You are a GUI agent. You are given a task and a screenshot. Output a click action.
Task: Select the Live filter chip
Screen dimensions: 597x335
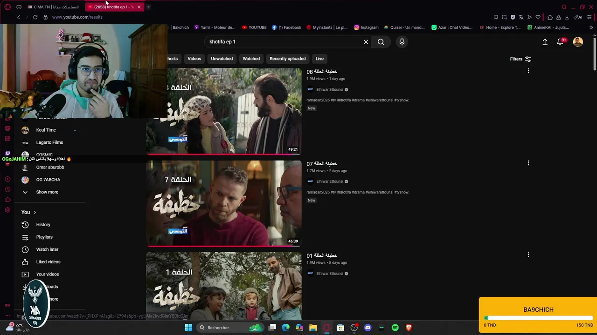[x=319, y=59]
